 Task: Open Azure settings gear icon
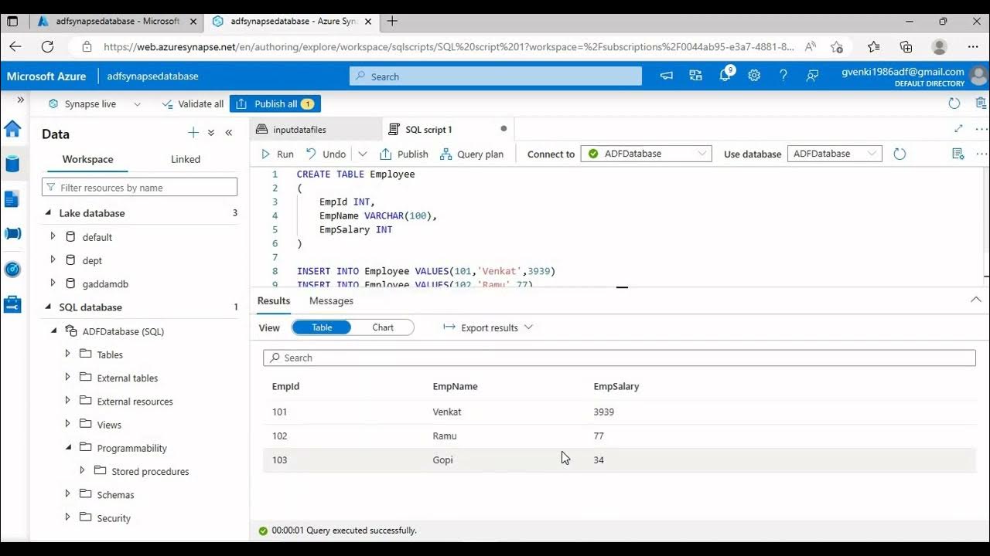754,76
